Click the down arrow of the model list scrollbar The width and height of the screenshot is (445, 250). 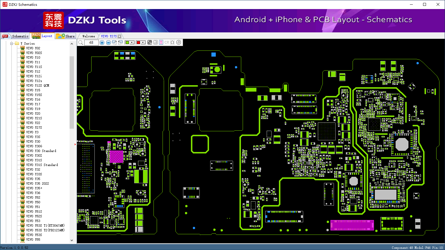[x=72, y=240]
